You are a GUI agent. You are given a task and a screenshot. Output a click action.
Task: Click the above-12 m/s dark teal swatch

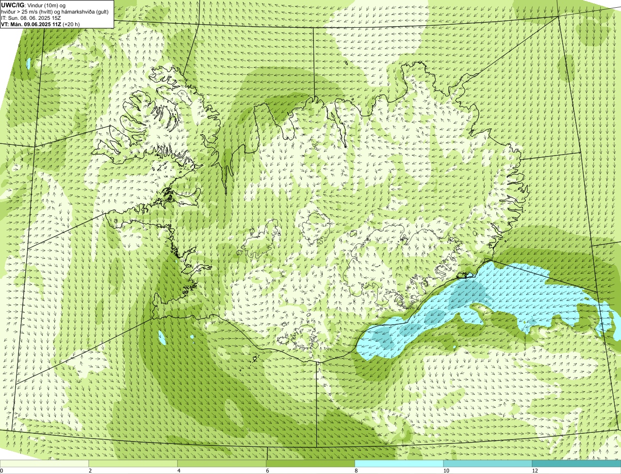(577, 464)
